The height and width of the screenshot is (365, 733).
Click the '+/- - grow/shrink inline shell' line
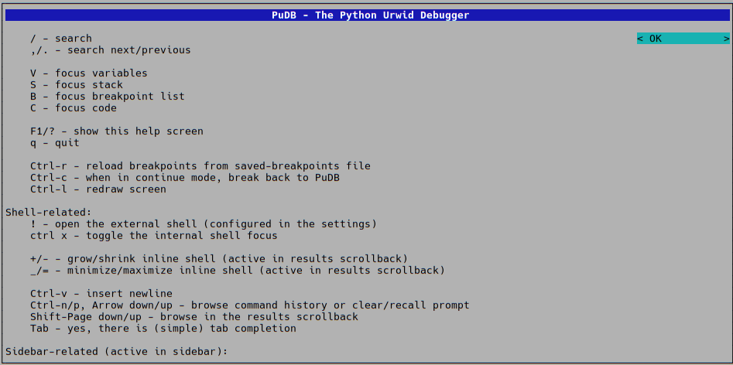pos(218,259)
